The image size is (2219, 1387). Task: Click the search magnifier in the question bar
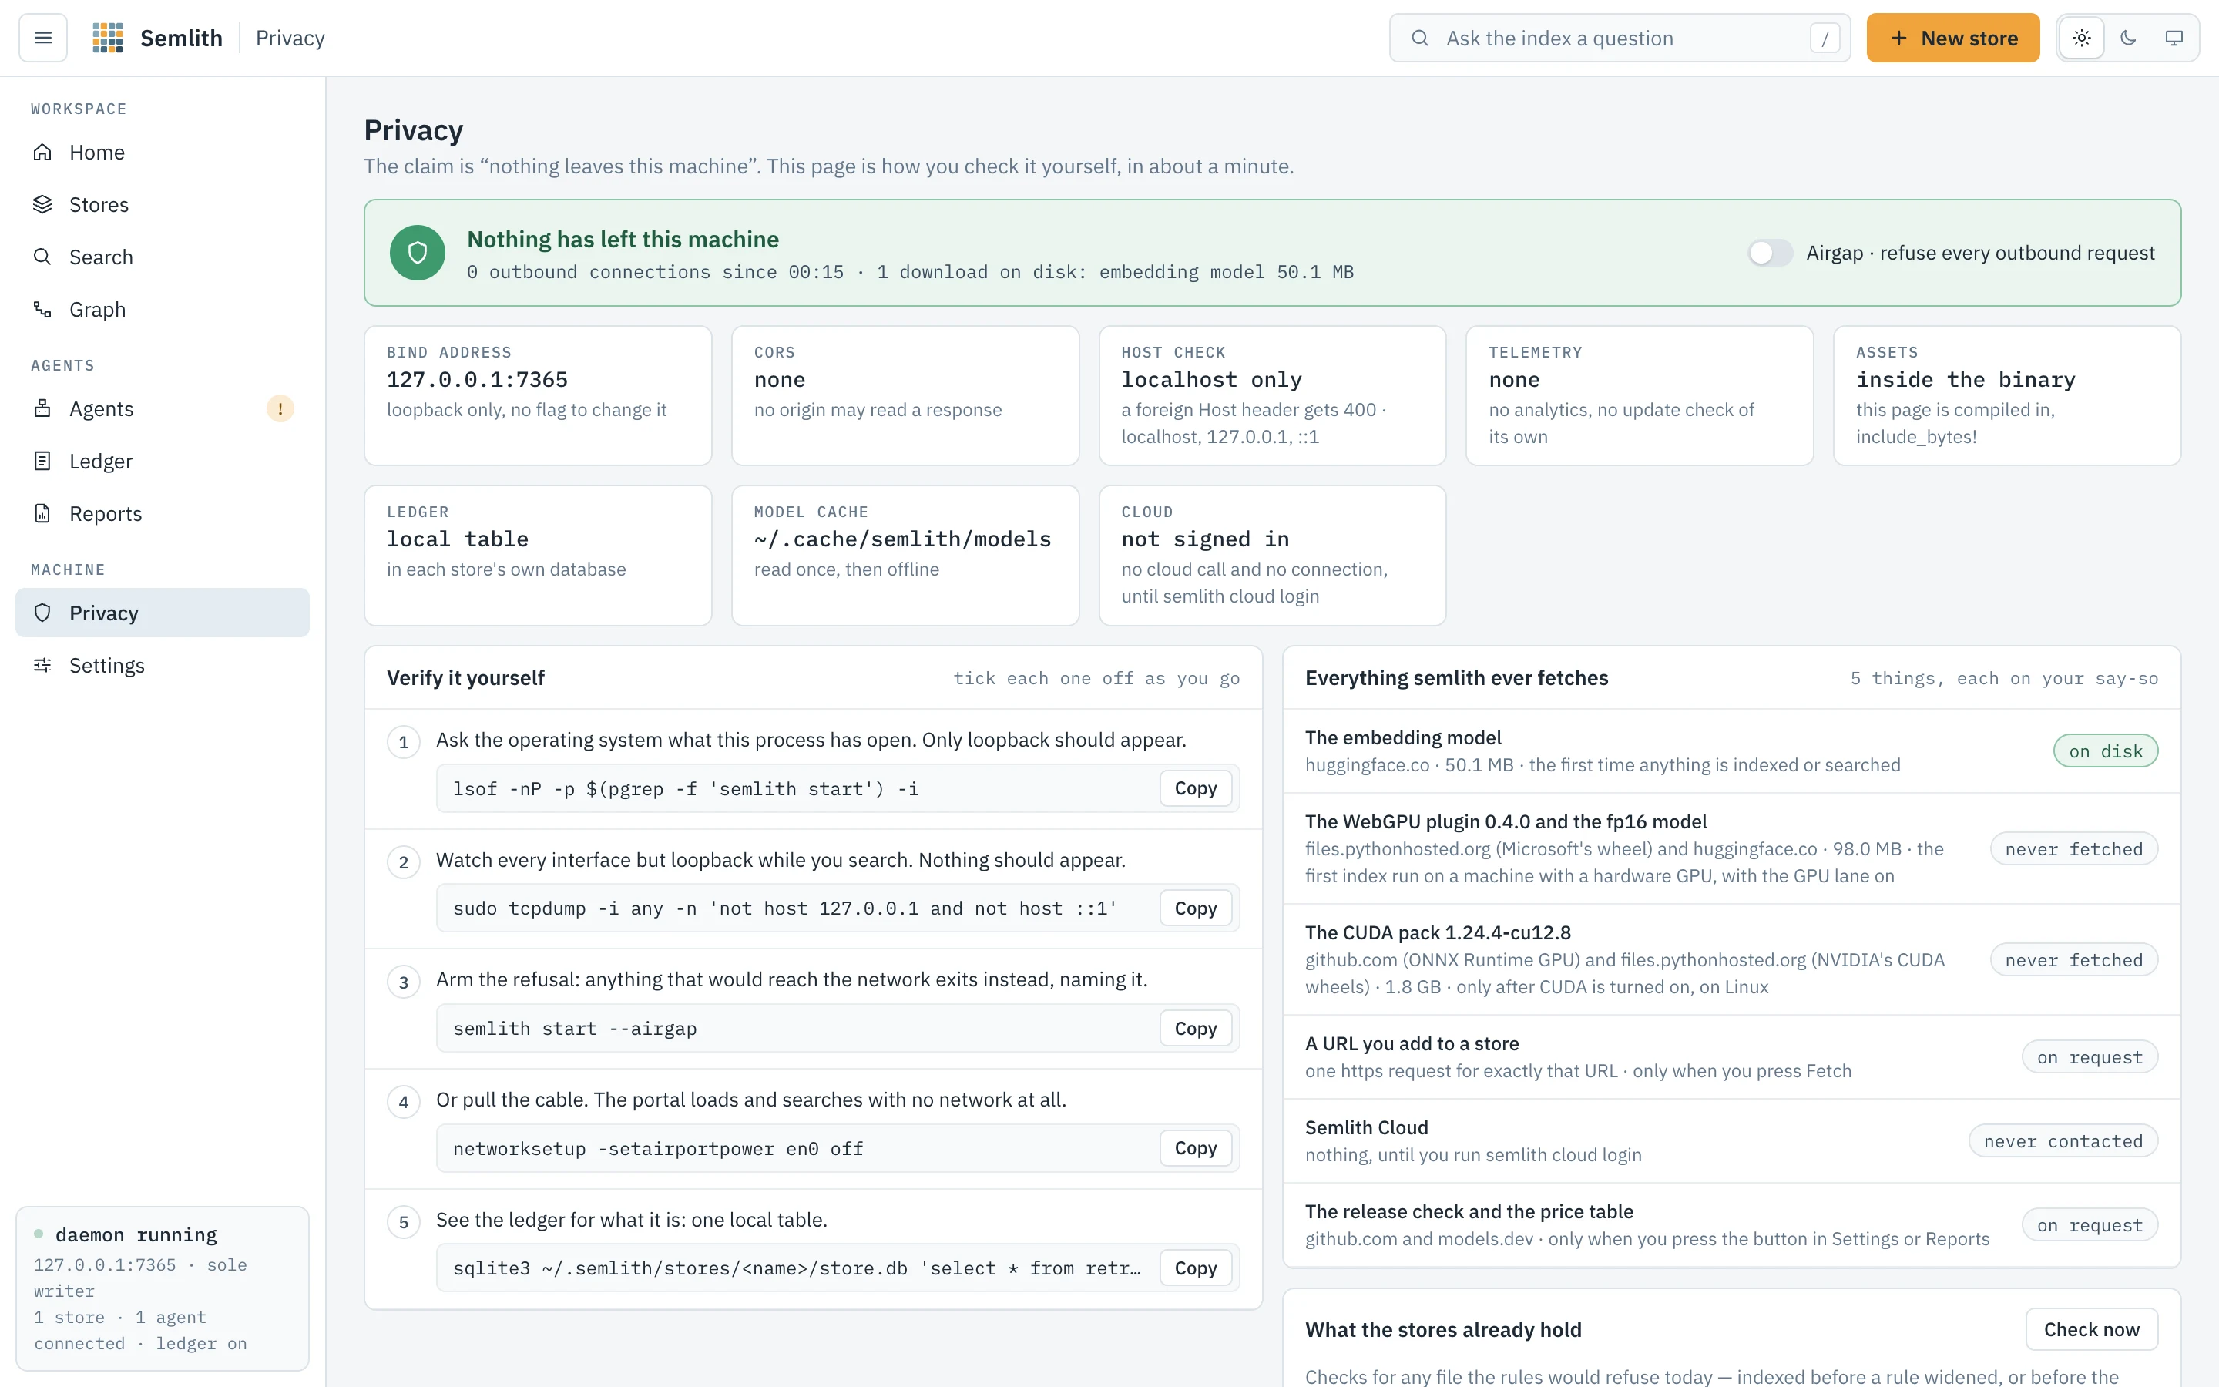click(x=1419, y=38)
